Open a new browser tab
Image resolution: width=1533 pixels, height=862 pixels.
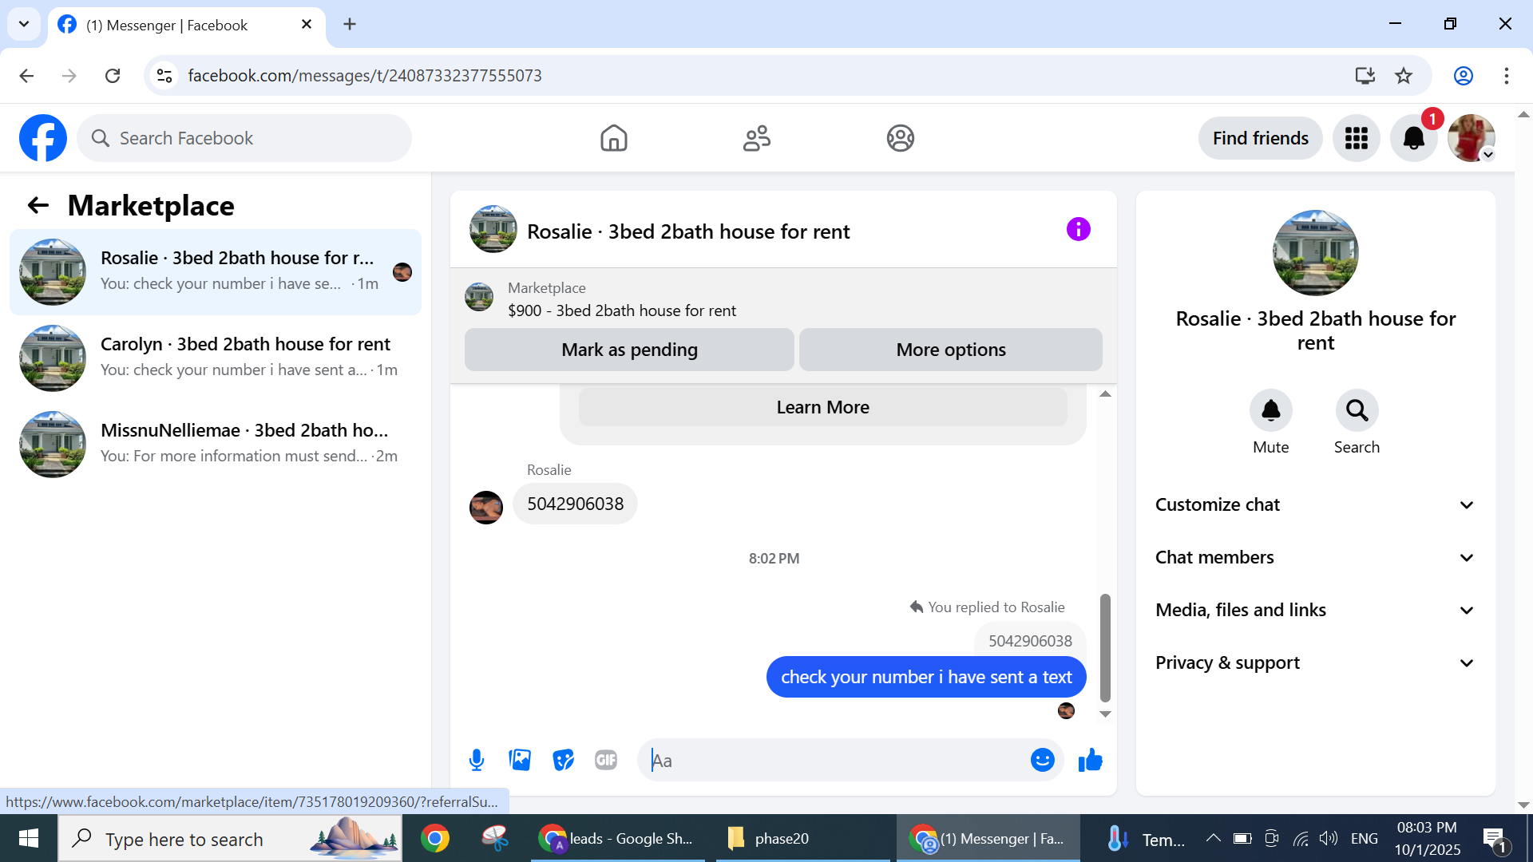[350, 24]
